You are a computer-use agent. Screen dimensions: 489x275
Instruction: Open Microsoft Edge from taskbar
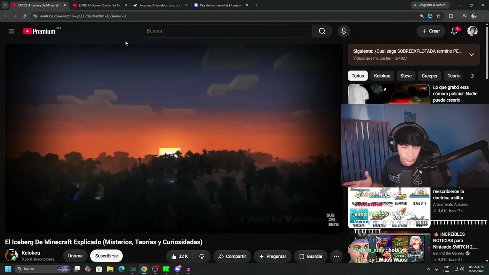tap(121, 269)
